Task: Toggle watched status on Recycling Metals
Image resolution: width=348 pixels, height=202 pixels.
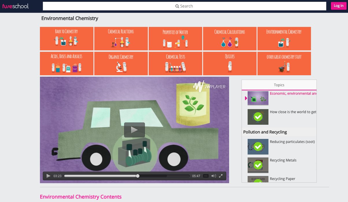Action: pos(258,165)
